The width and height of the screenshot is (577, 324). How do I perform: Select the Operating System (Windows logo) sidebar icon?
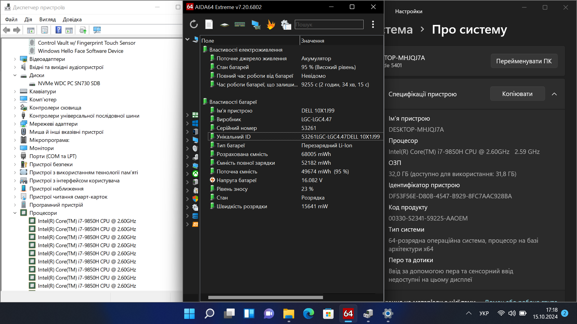pyautogui.click(x=195, y=123)
